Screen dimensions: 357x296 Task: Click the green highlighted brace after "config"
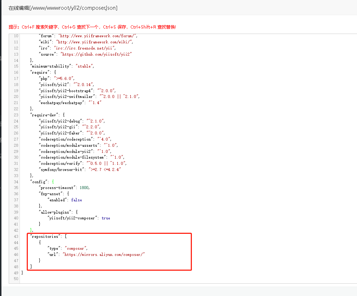53,182
